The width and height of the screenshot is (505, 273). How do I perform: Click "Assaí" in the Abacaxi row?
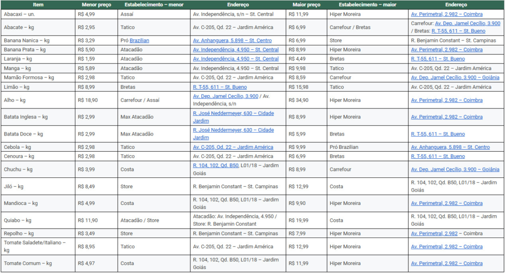127,14
